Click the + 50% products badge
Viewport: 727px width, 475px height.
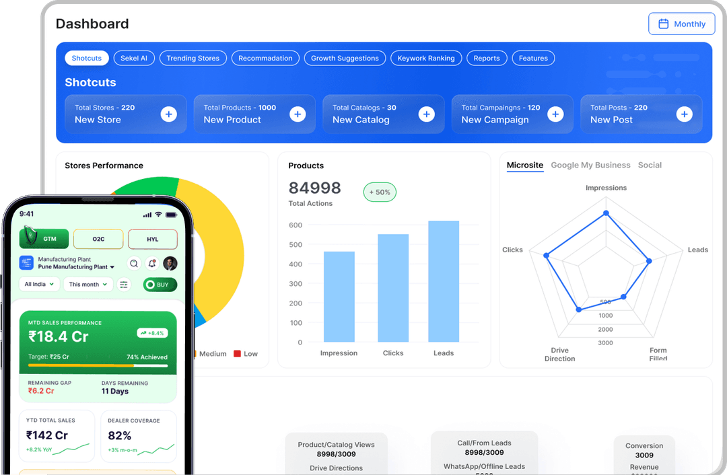[380, 192]
